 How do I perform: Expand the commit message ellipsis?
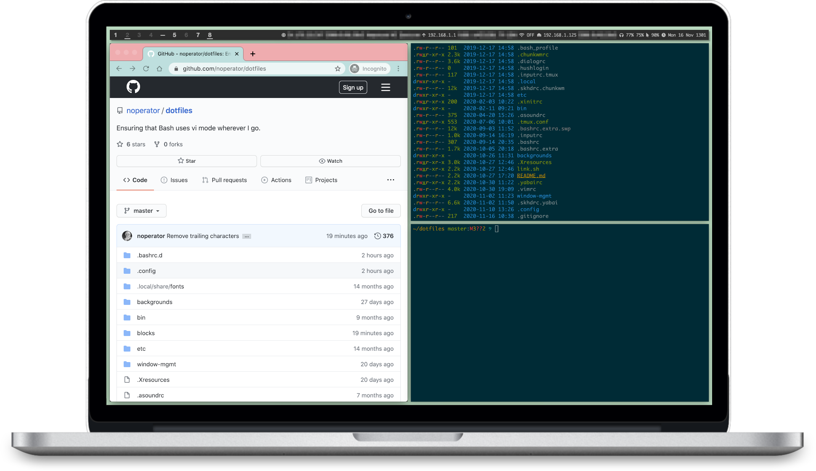tap(247, 236)
